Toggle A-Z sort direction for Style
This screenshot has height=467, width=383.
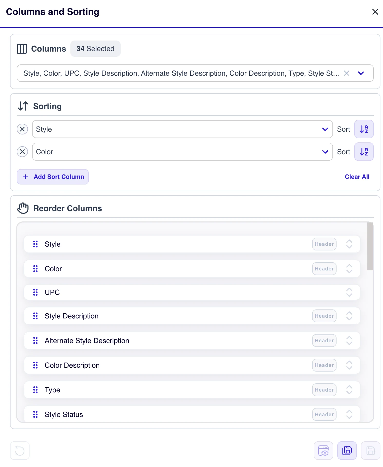point(364,129)
